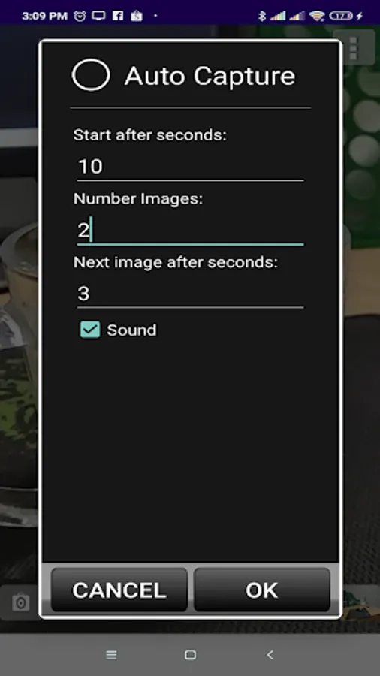Tap the Bluetooth status bar icon
The height and width of the screenshot is (676, 380).
pyautogui.click(x=261, y=16)
